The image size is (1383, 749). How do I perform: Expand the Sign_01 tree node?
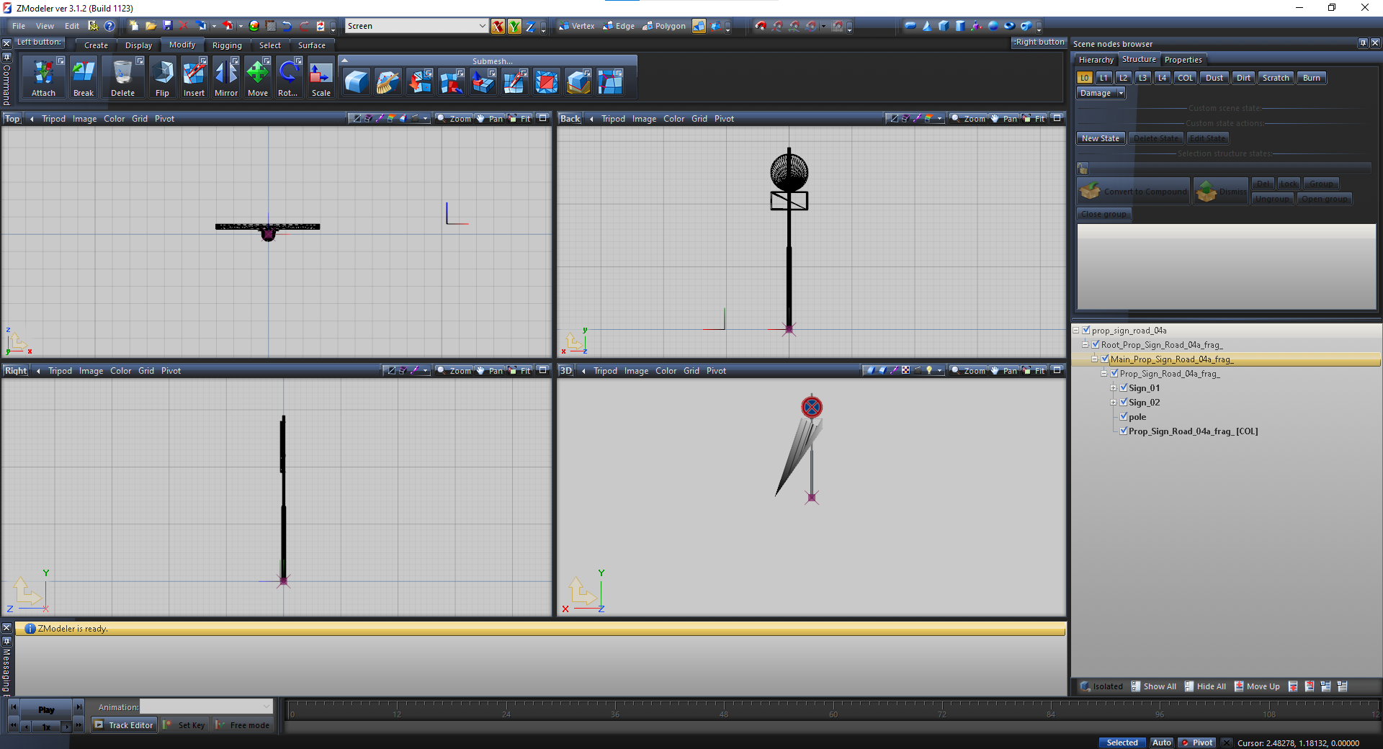pyautogui.click(x=1113, y=388)
